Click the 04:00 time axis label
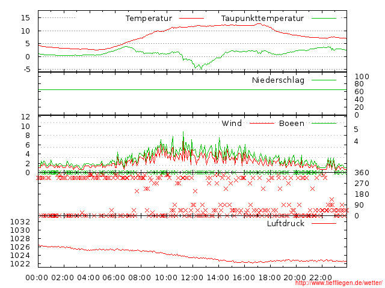385x288 pixels. pos(88,277)
